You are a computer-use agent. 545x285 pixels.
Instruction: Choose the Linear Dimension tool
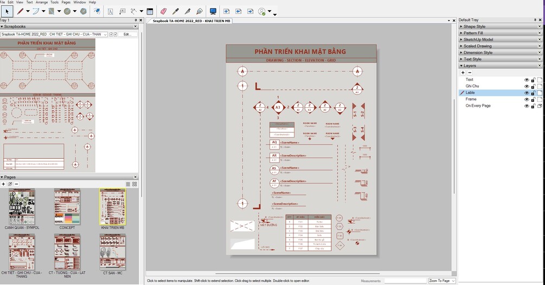click(x=134, y=11)
